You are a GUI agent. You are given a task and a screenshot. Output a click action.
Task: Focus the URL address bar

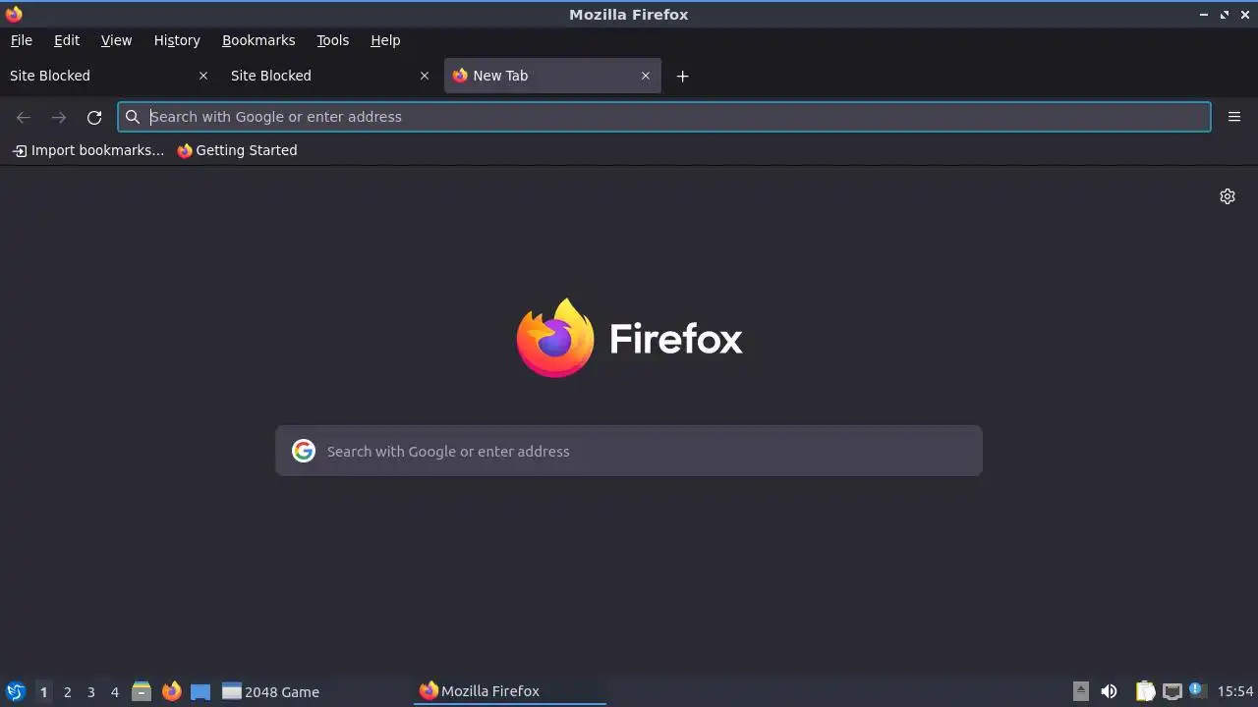pos(664,117)
